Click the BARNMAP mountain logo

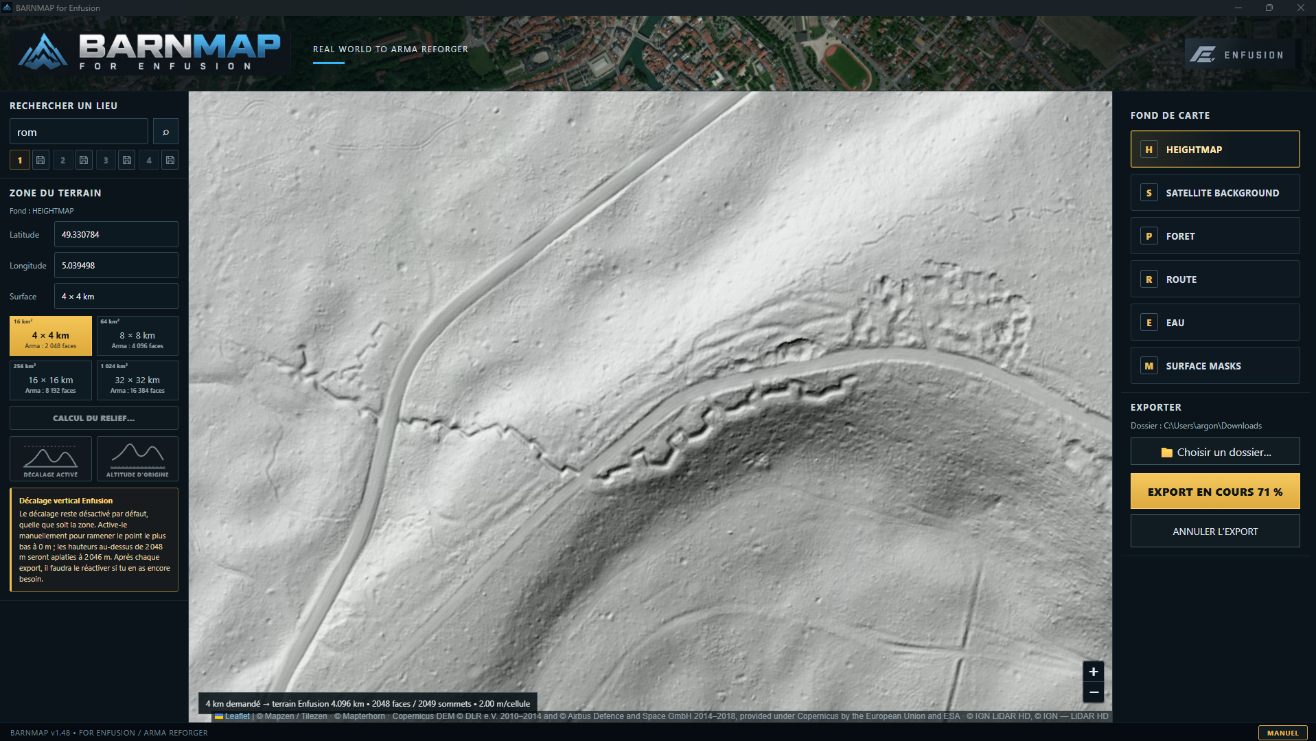43,52
